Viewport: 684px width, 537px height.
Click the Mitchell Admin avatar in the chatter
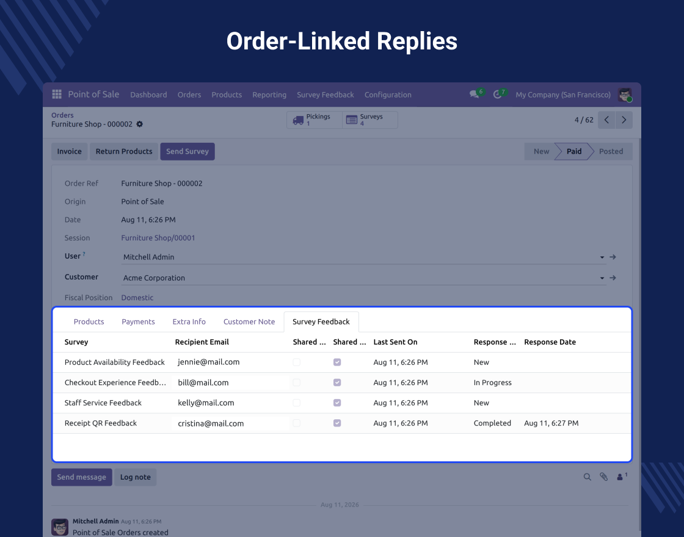pyautogui.click(x=60, y=527)
